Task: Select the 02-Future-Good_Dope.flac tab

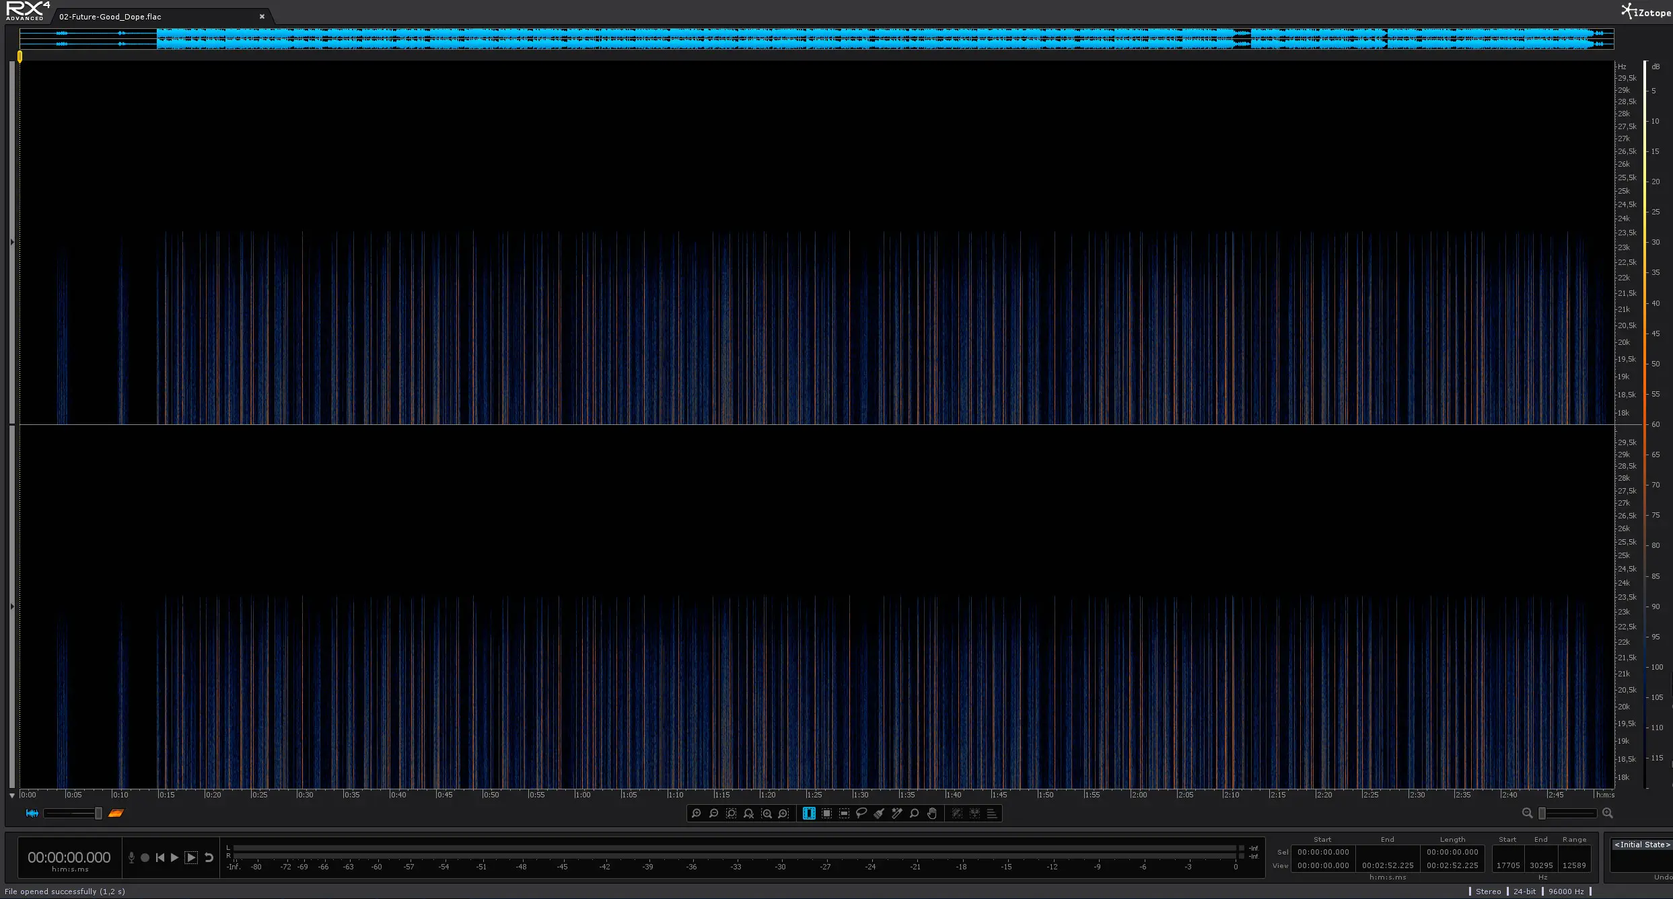Action: (110, 17)
